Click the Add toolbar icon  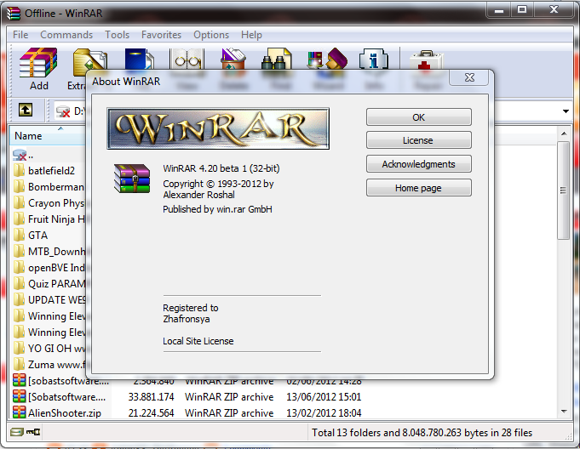click(x=38, y=63)
